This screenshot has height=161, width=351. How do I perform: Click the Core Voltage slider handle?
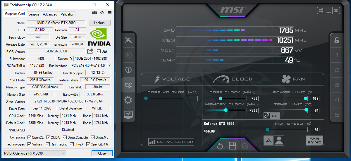pos(146,98)
